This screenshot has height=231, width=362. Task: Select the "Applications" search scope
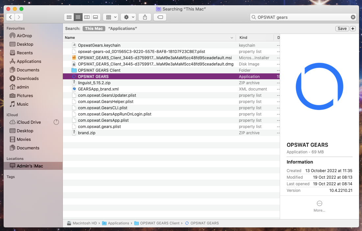pos(123,28)
